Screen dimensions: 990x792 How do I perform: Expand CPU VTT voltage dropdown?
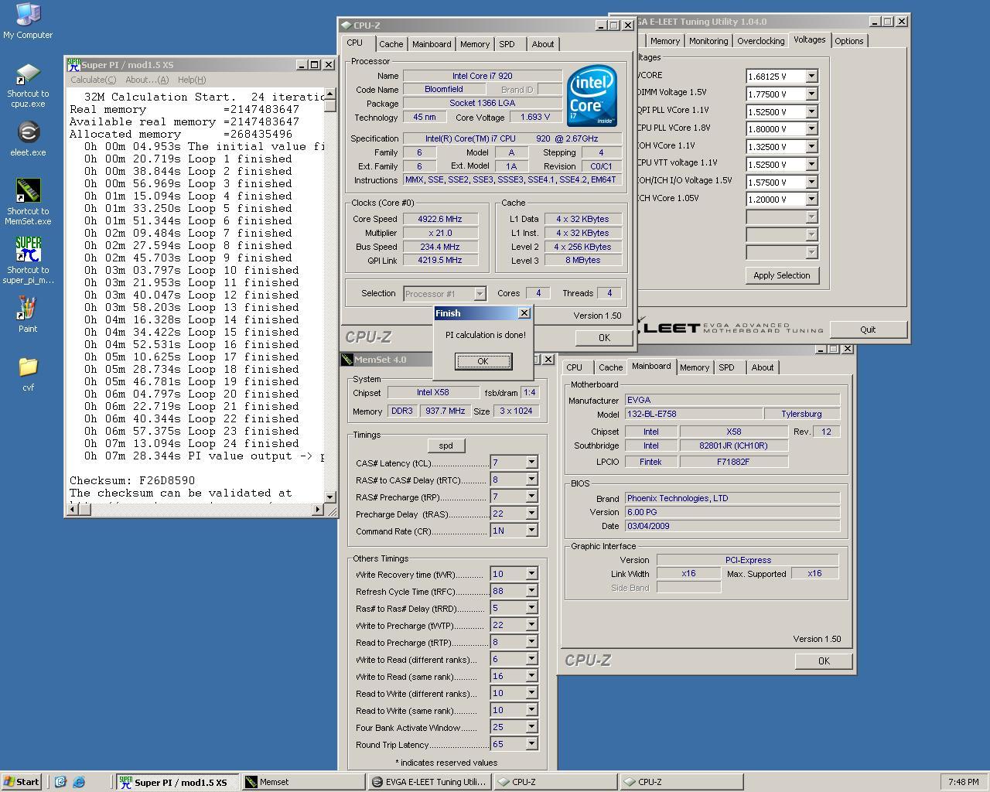(811, 164)
